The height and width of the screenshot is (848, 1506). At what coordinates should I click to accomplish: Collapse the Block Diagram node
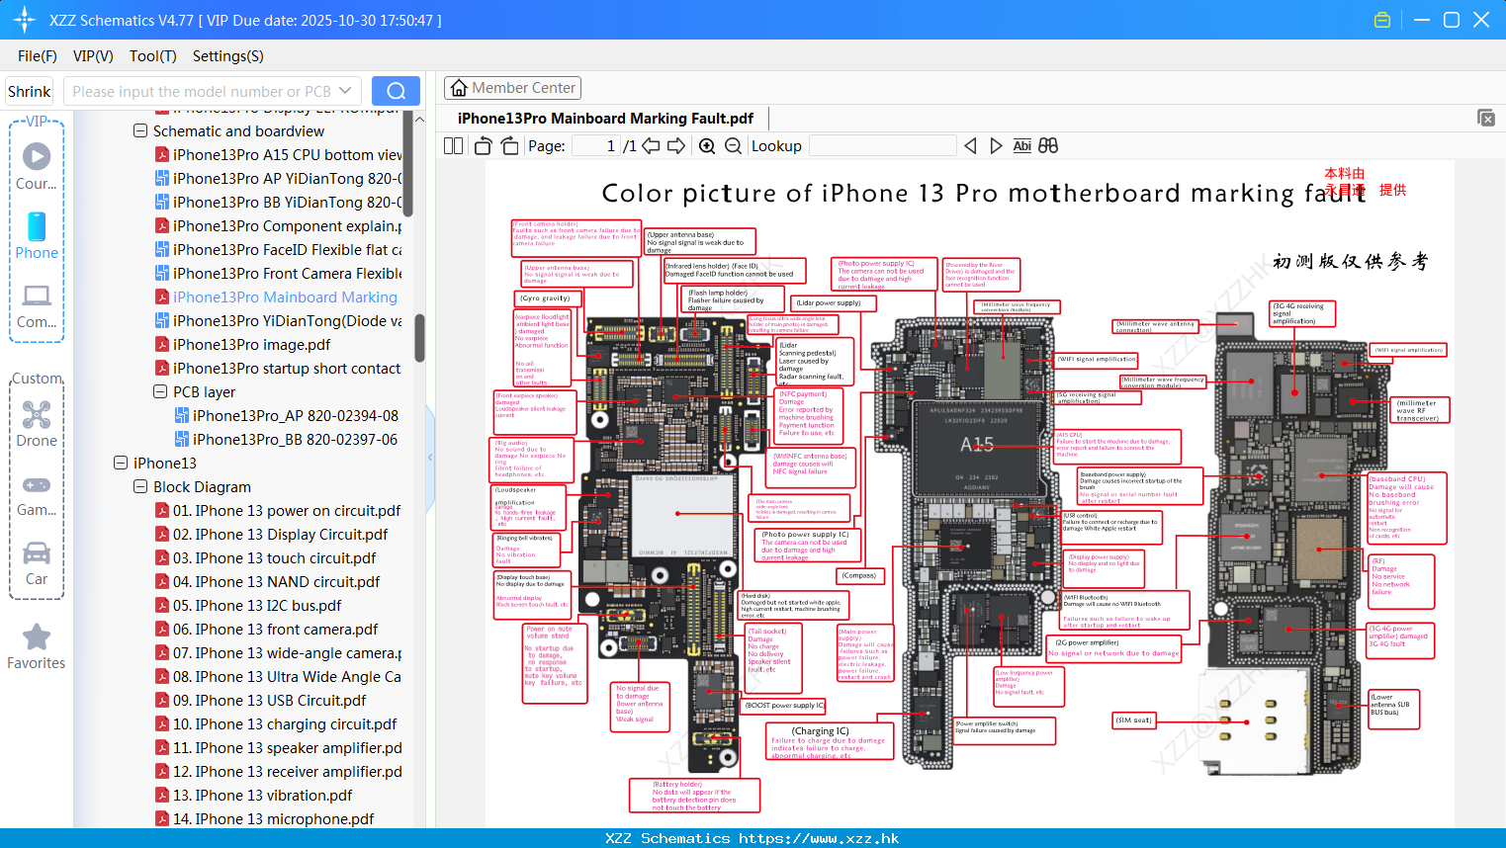(140, 486)
